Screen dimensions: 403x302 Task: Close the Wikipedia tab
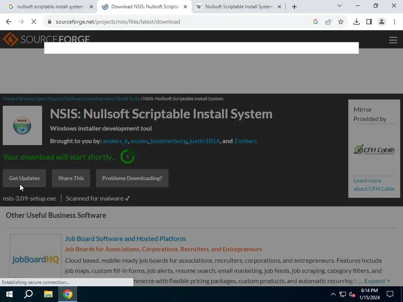click(279, 7)
